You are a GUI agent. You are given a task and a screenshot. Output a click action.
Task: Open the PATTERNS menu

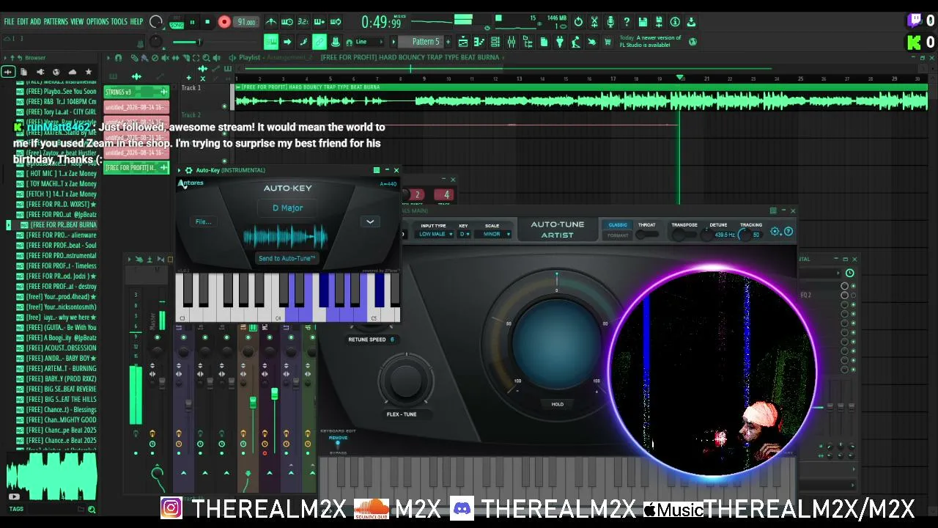coord(56,22)
